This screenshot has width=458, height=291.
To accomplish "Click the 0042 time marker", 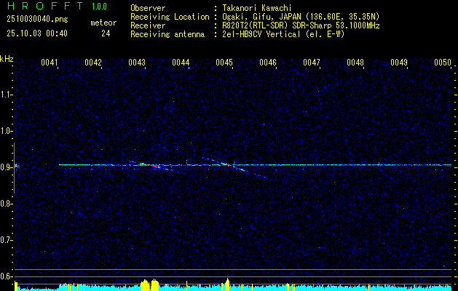I will pos(93,63).
